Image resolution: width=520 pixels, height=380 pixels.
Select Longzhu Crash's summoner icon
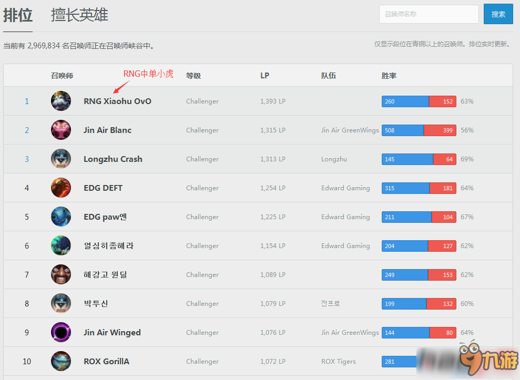pyautogui.click(x=61, y=159)
